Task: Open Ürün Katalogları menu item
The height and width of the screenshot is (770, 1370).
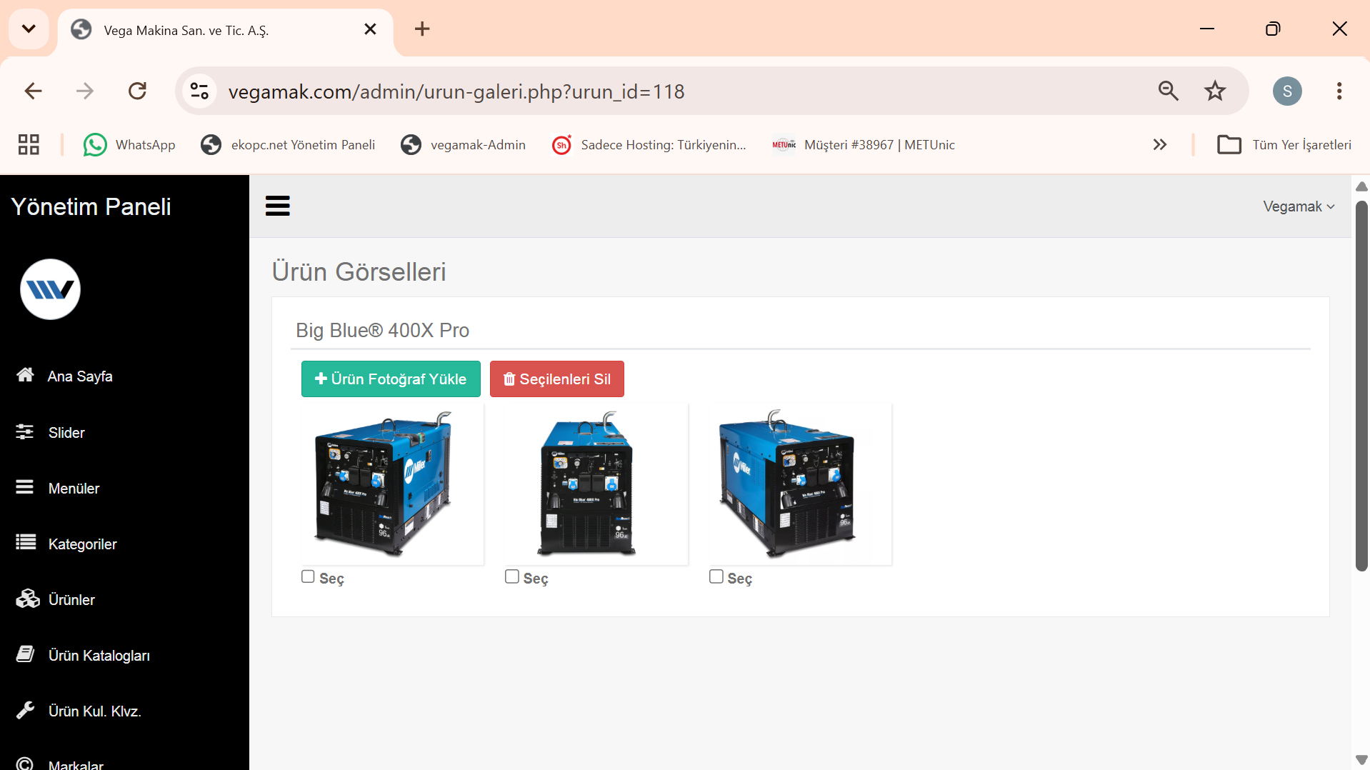Action: [x=99, y=656]
